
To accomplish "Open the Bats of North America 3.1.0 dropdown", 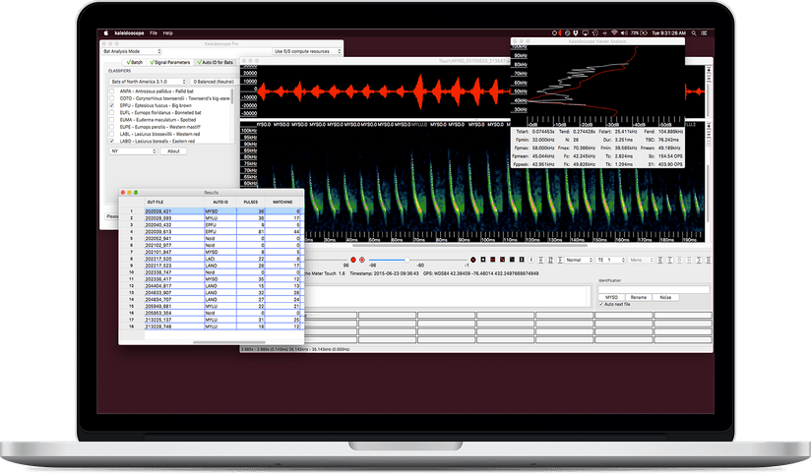I will coord(148,82).
